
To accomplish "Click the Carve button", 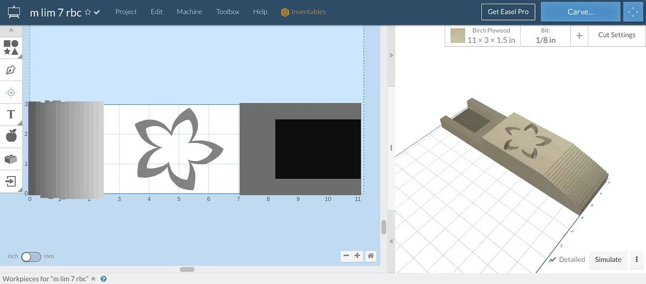I will click(580, 12).
